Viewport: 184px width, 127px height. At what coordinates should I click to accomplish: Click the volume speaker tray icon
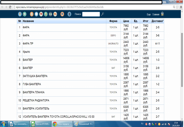pyautogui.click(x=166, y=124)
